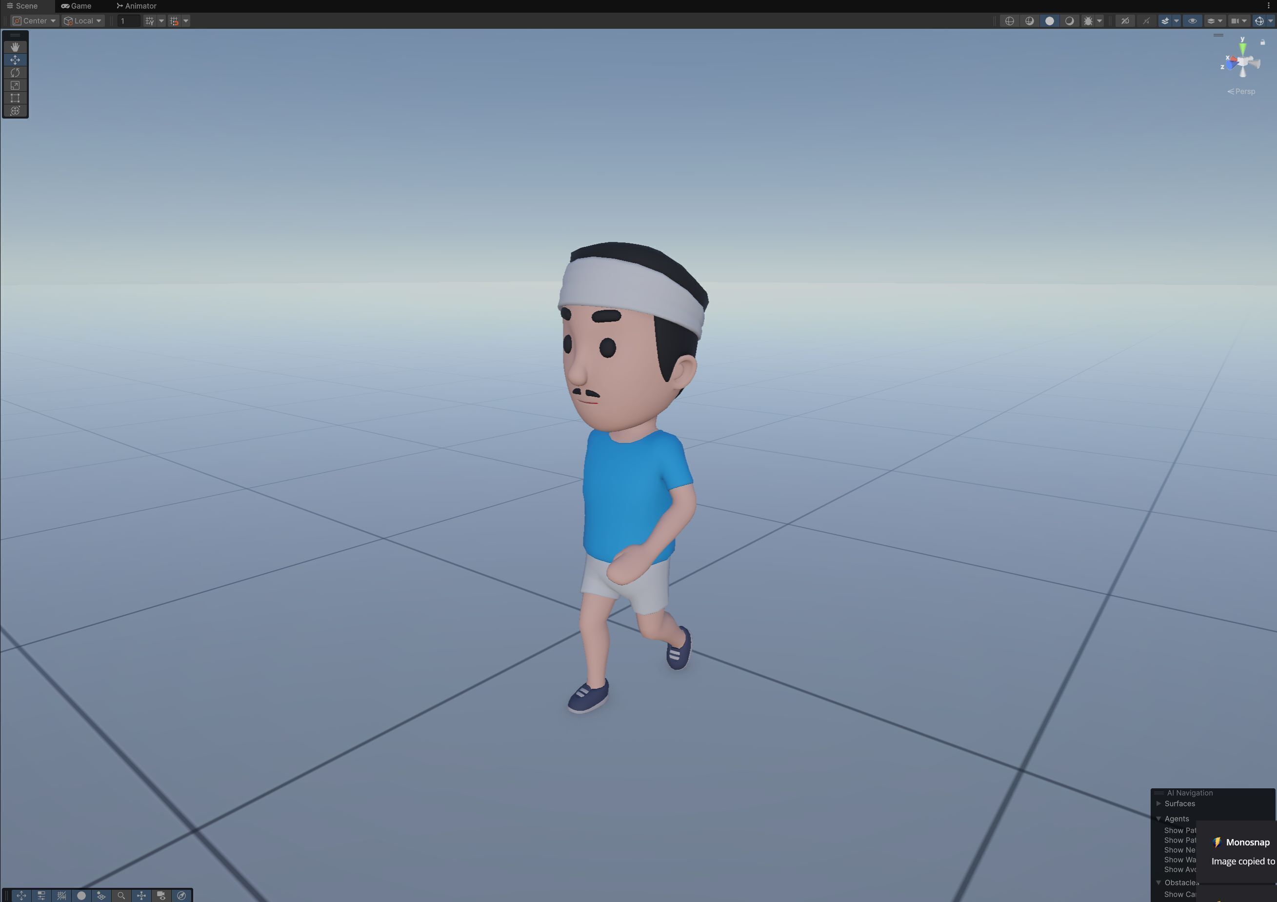This screenshot has width=1277, height=902.
Task: Select the Hand view tool
Action: (x=15, y=47)
